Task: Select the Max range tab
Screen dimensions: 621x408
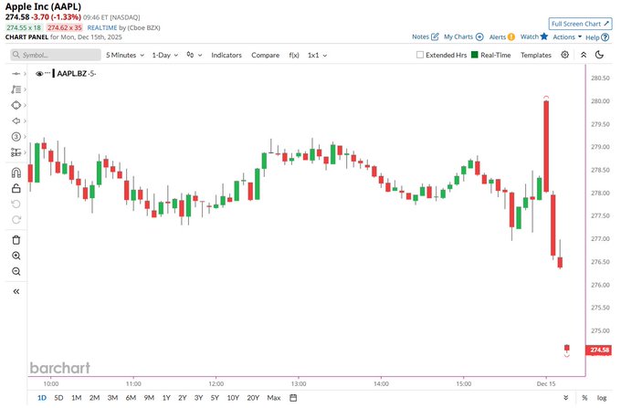Action: (x=274, y=398)
